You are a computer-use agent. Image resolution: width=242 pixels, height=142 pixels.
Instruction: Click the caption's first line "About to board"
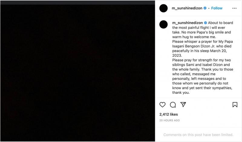(x=219, y=23)
